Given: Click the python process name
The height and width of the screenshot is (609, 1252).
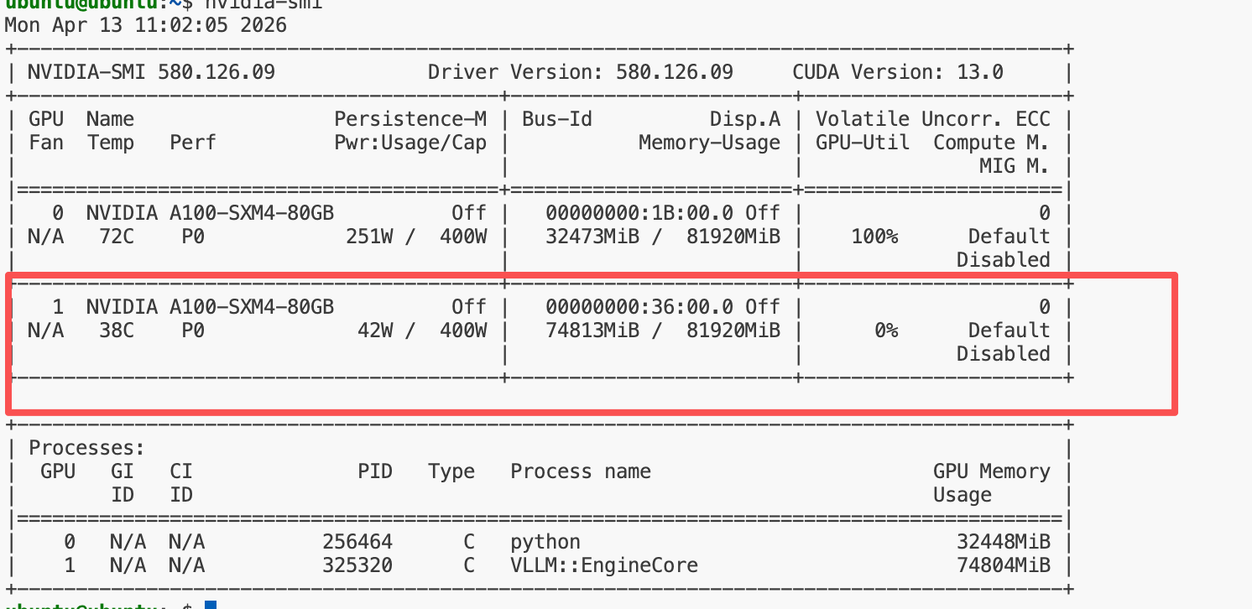Looking at the screenshot, I should click(545, 542).
